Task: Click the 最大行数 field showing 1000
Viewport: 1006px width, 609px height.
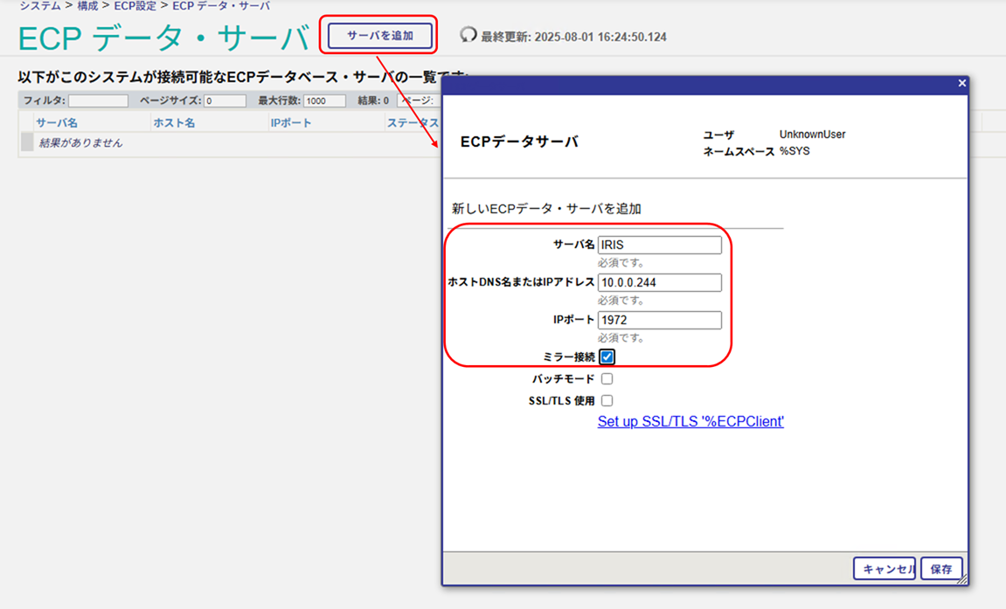Action: pos(324,100)
